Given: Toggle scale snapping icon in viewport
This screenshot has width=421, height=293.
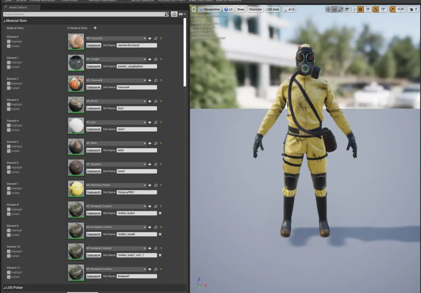Looking at the screenshot, I should (x=392, y=9).
